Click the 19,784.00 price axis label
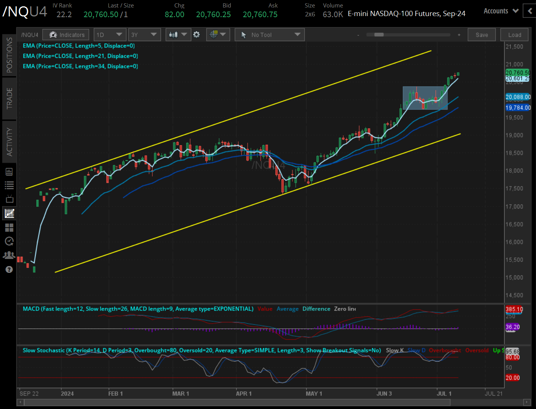 518,108
